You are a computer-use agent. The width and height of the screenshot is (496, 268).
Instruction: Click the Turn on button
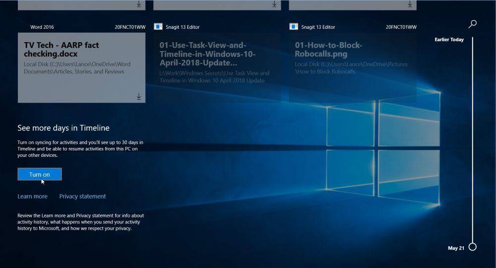click(40, 174)
